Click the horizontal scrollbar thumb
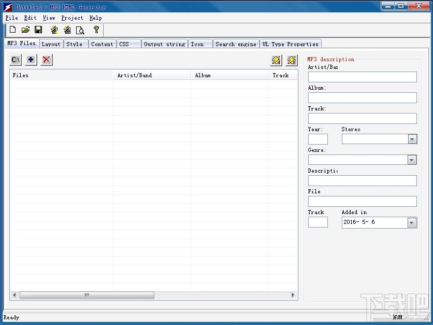 coord(87,295)
